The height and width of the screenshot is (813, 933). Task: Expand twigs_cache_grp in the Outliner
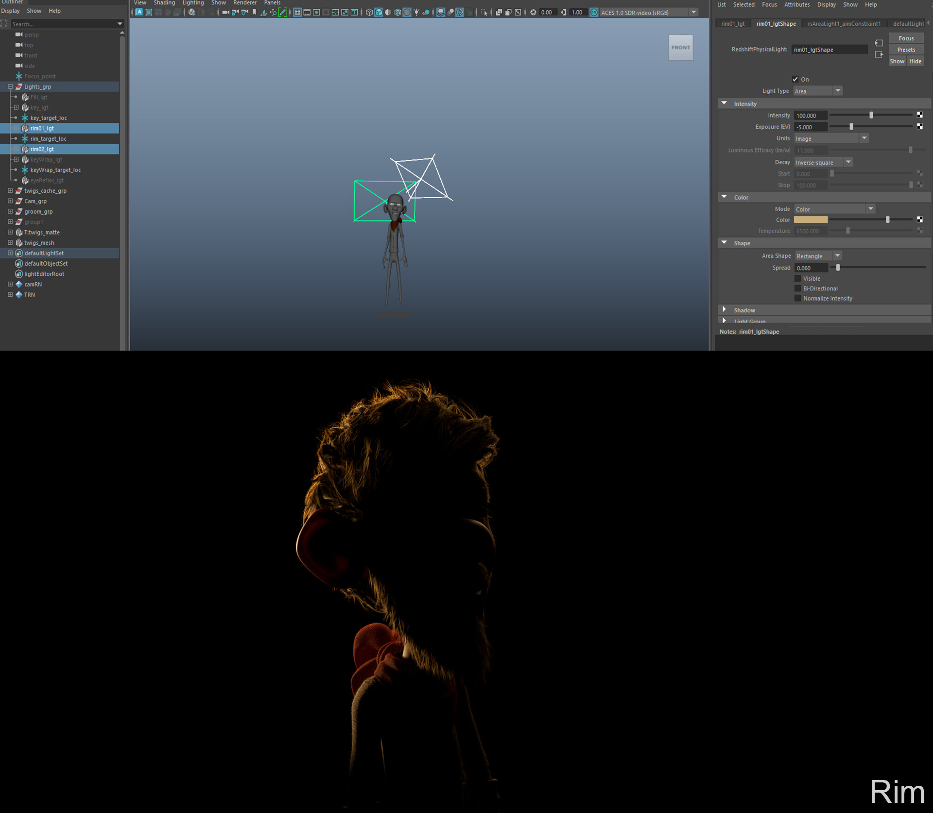[x=10, y=191]
